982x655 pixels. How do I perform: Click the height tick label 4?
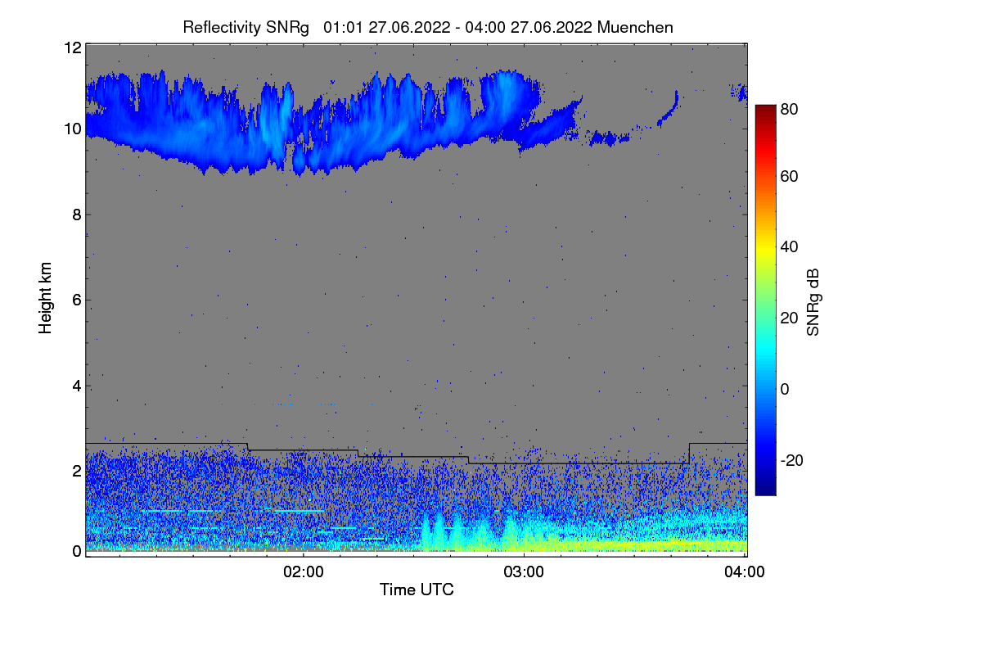point(76,386)
